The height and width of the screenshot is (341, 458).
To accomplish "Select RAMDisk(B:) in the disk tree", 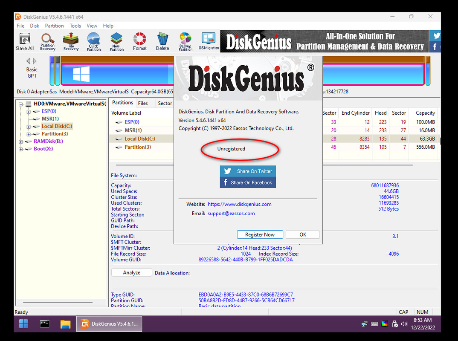I will click(48, 142).
